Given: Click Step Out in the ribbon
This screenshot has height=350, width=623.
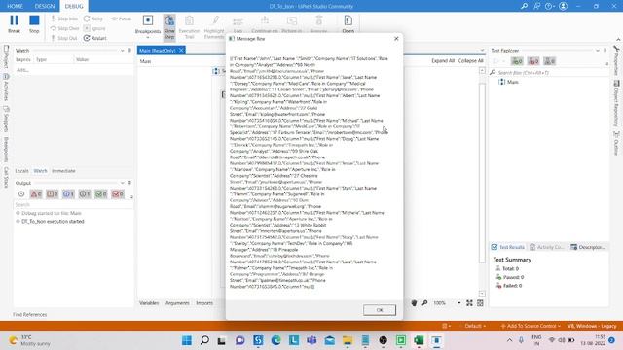Looking at the screenshot, I should click(x=63, y=38).
